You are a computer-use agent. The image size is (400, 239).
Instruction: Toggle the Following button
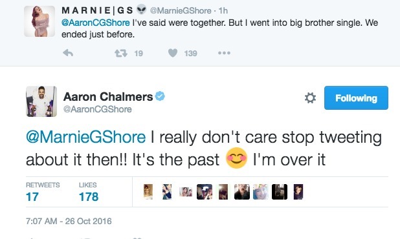click(x=356, y=98)
